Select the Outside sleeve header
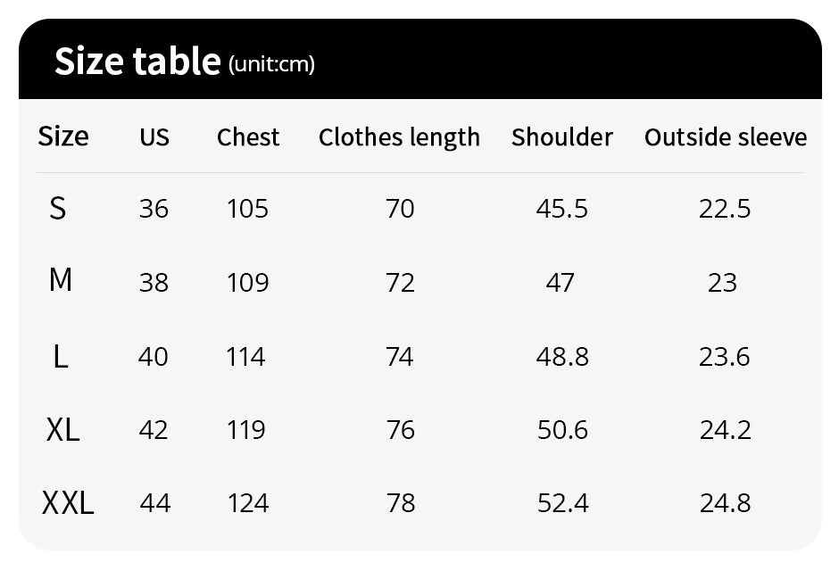The width and height of the screenshot is (839, 571). [x=726, y=137]
